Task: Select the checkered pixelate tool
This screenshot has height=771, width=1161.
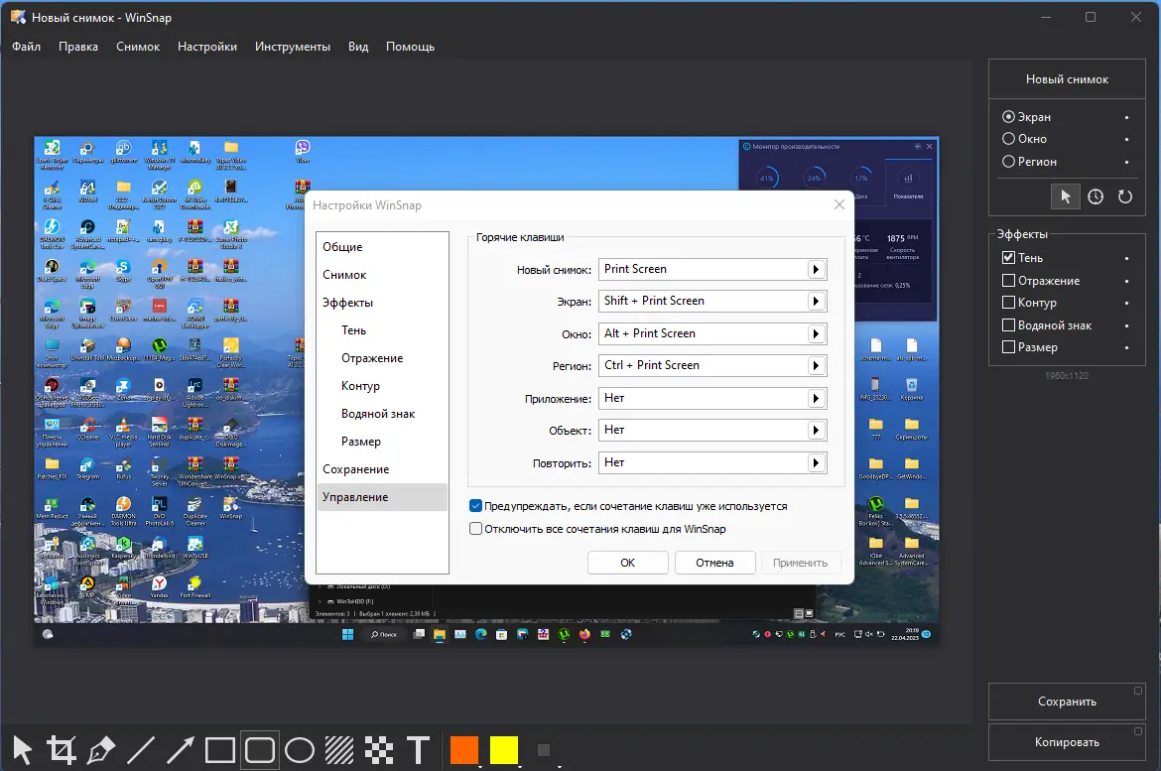Action: click(378, 750)
